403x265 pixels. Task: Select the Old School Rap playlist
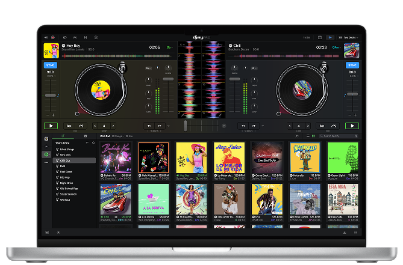pyautogui.click(x=74, y=188)
